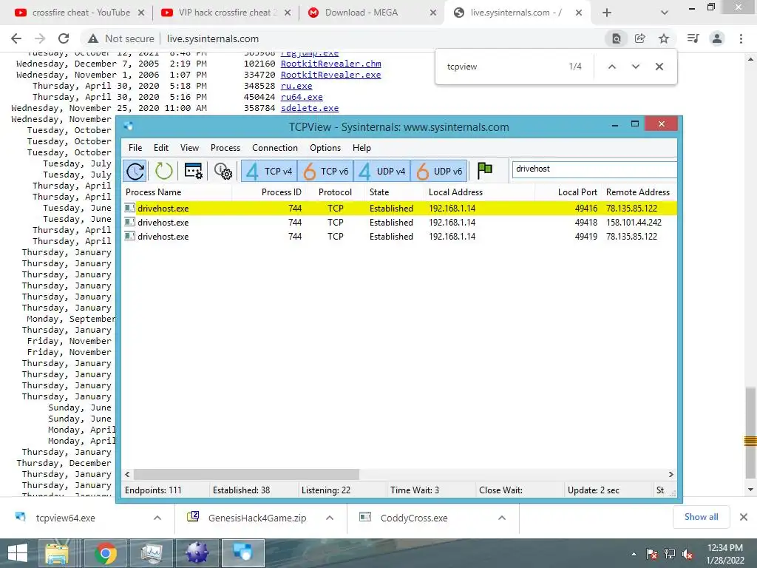The height and width of the screenshot is (568, 757).
Task: Click the TCPView horizontal scrollbar thumb
Action: click(x=246, y=474)
